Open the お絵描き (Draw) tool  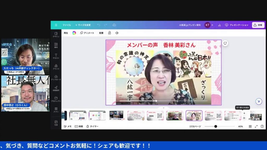pyautogui.click(x=56, y=89)
